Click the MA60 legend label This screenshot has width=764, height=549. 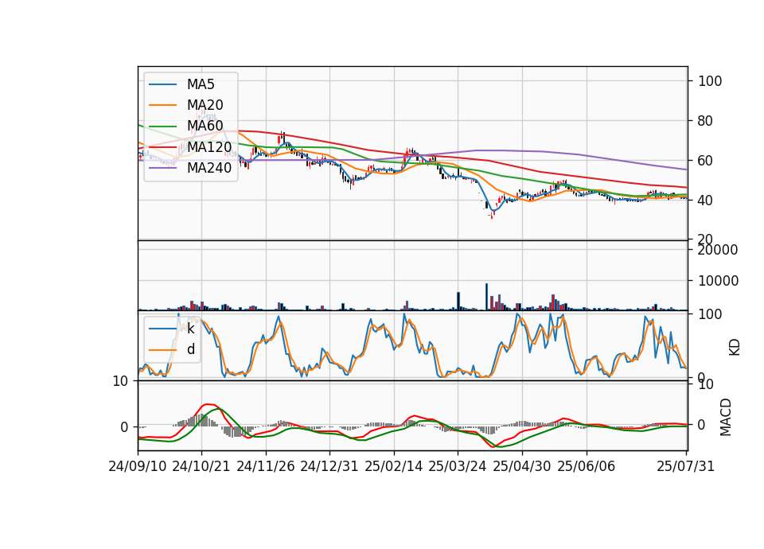click(x=205, y=127)
